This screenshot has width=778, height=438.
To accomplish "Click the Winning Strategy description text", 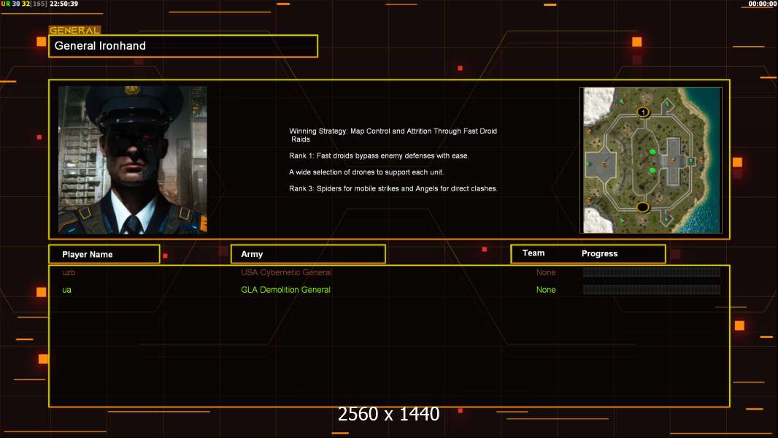I will pyautogui.click(x=393, y=135).
